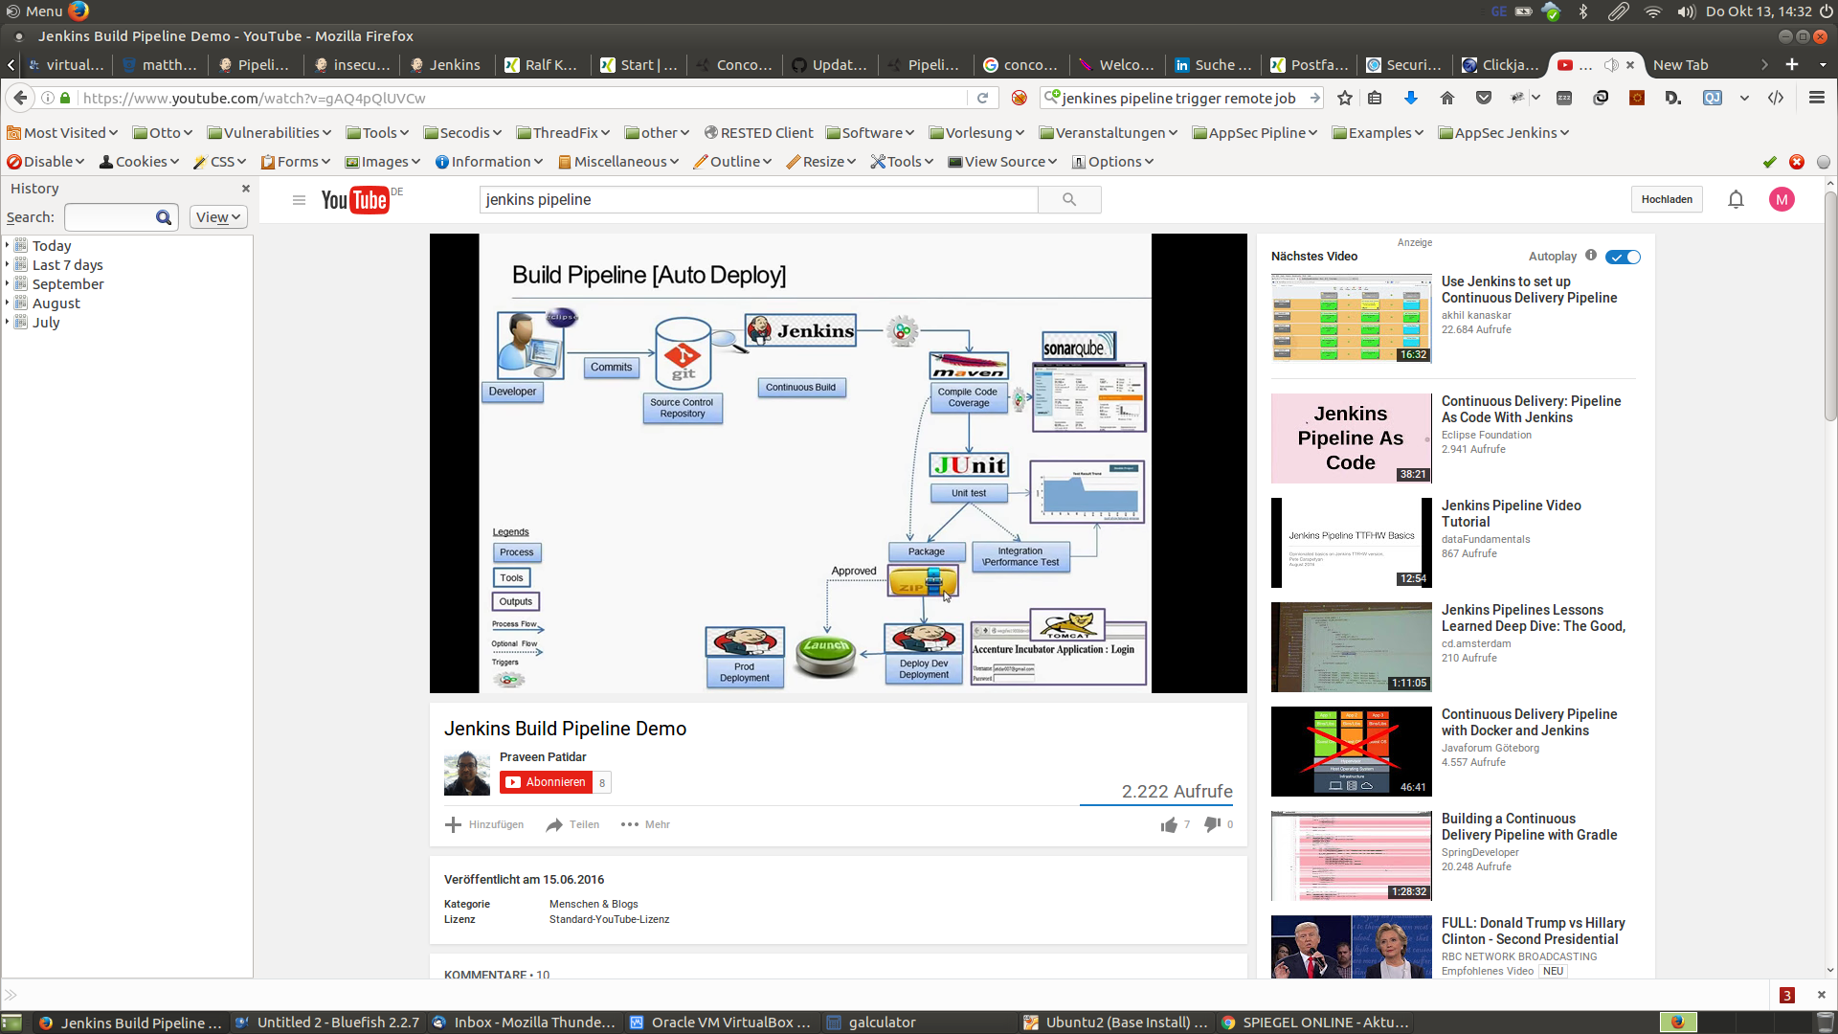Click Hinzufügen under the video
Image resolution: width=1838 pixels, height=1034 pixels.
click(x=484, y=824)
